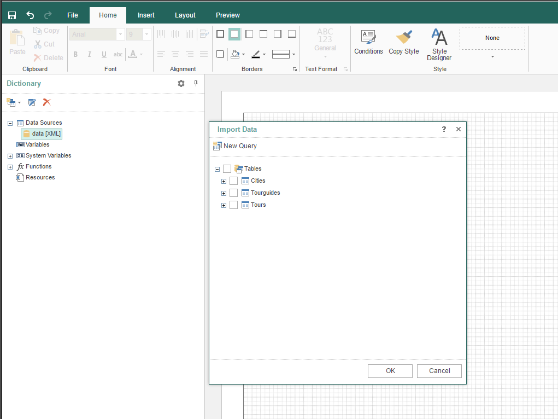Select the Tourguides table label

pos(266,193)
